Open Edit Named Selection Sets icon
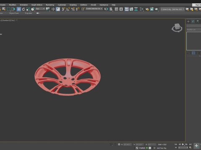The image size is (201, 150). (x=83, y=9)
